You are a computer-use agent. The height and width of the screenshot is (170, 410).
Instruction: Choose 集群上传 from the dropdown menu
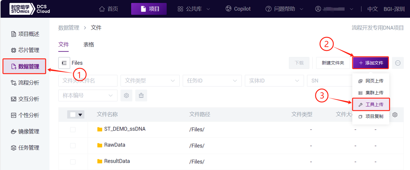[371, 93]
